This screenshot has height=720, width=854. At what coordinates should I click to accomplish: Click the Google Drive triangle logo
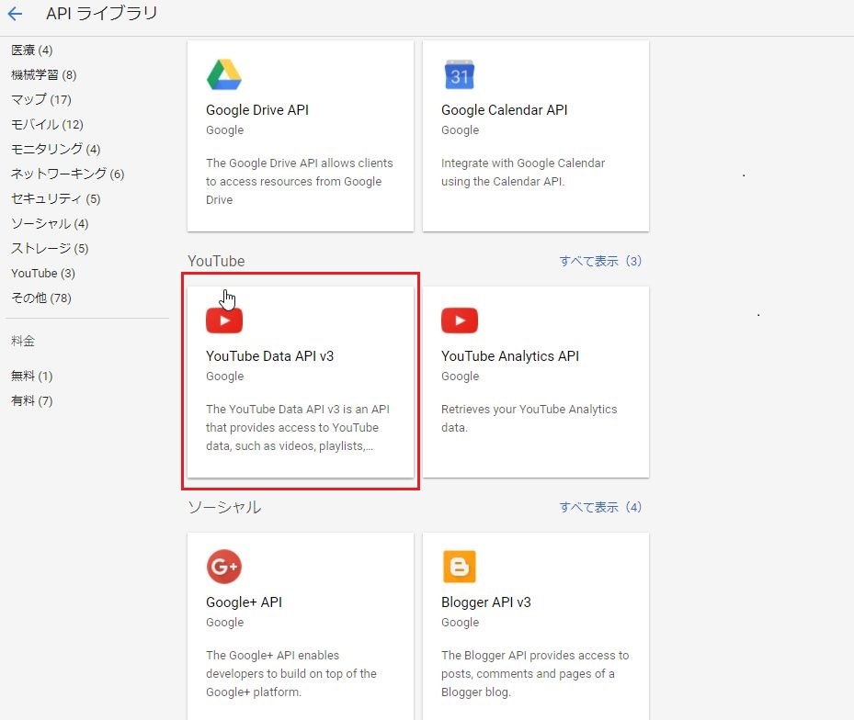[x=224, y=74]
